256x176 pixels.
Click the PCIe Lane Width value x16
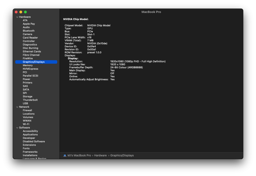[x=89, y=38]
